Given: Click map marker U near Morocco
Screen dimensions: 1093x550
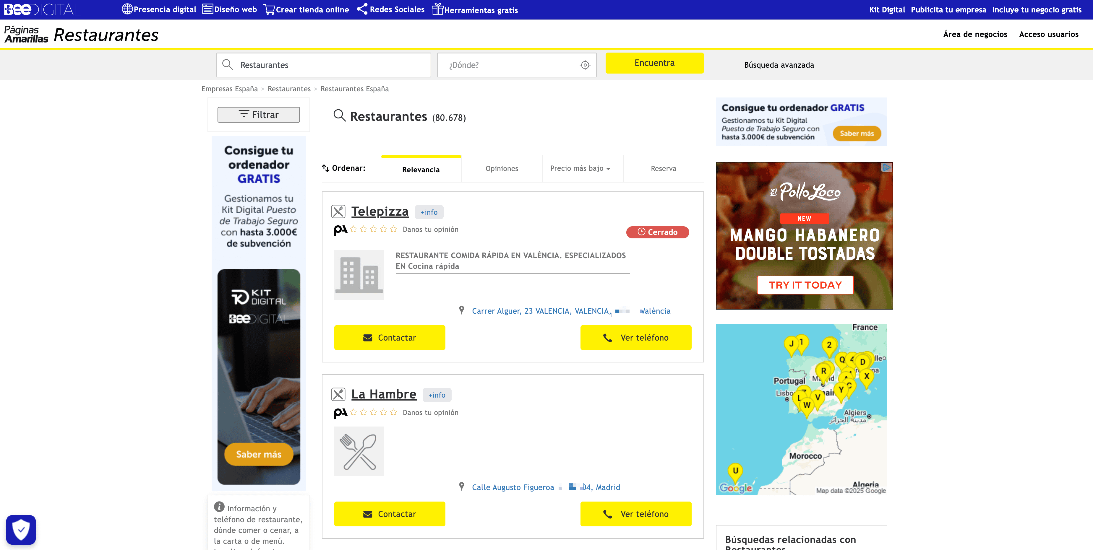Looking at the screenshot, I should 735,471.
